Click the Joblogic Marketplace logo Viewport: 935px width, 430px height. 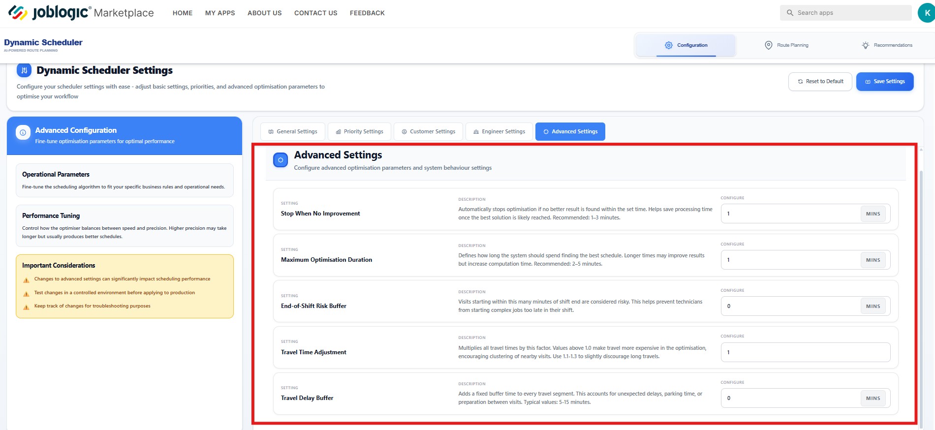tap(81, 13)
